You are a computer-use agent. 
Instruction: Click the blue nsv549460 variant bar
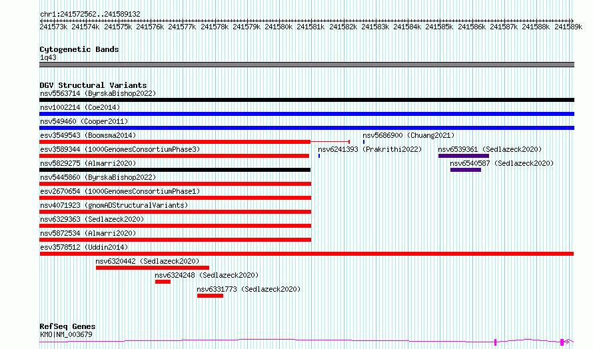[306, 128]
